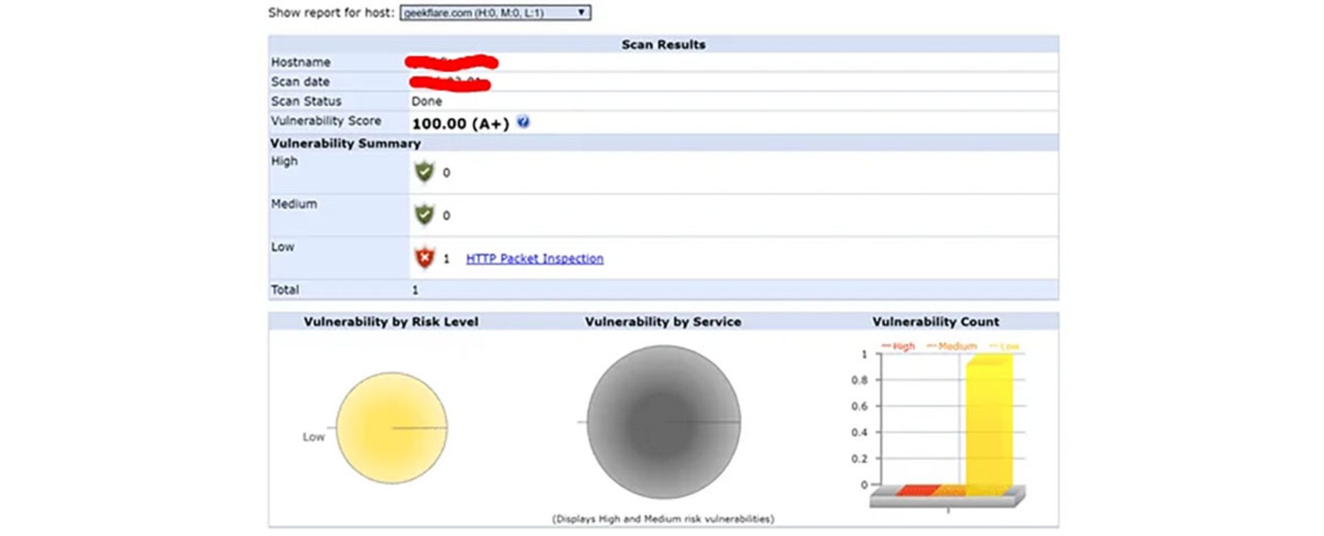Click the Vulnerability by Risk Level heading
This screenshot has height=536, width=1324.
click(391, 322)
